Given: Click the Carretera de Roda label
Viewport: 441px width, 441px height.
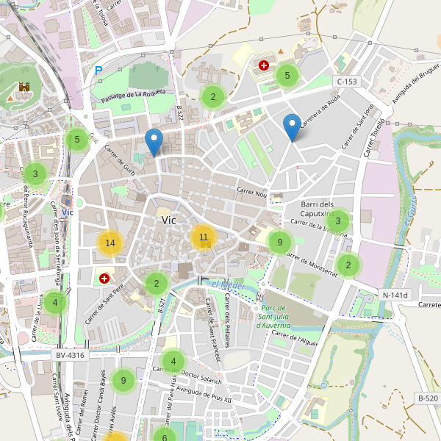Looking at the screenshot, I should tap(320, 112).
